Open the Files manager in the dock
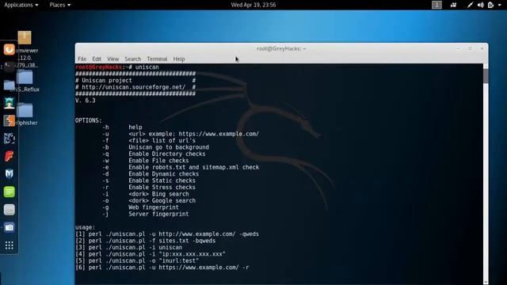Screen dimensions: 507x285 coord(9,85)
